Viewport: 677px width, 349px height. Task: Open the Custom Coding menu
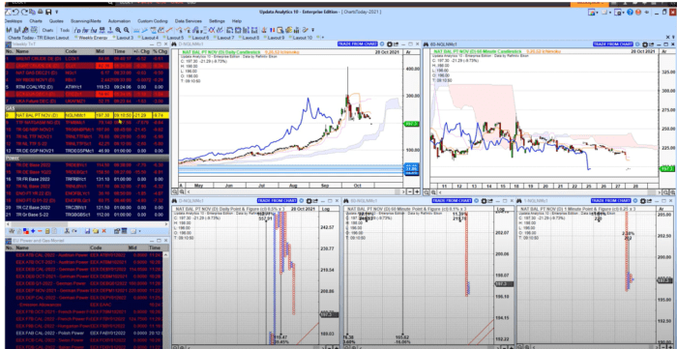(x=153, y=21)
